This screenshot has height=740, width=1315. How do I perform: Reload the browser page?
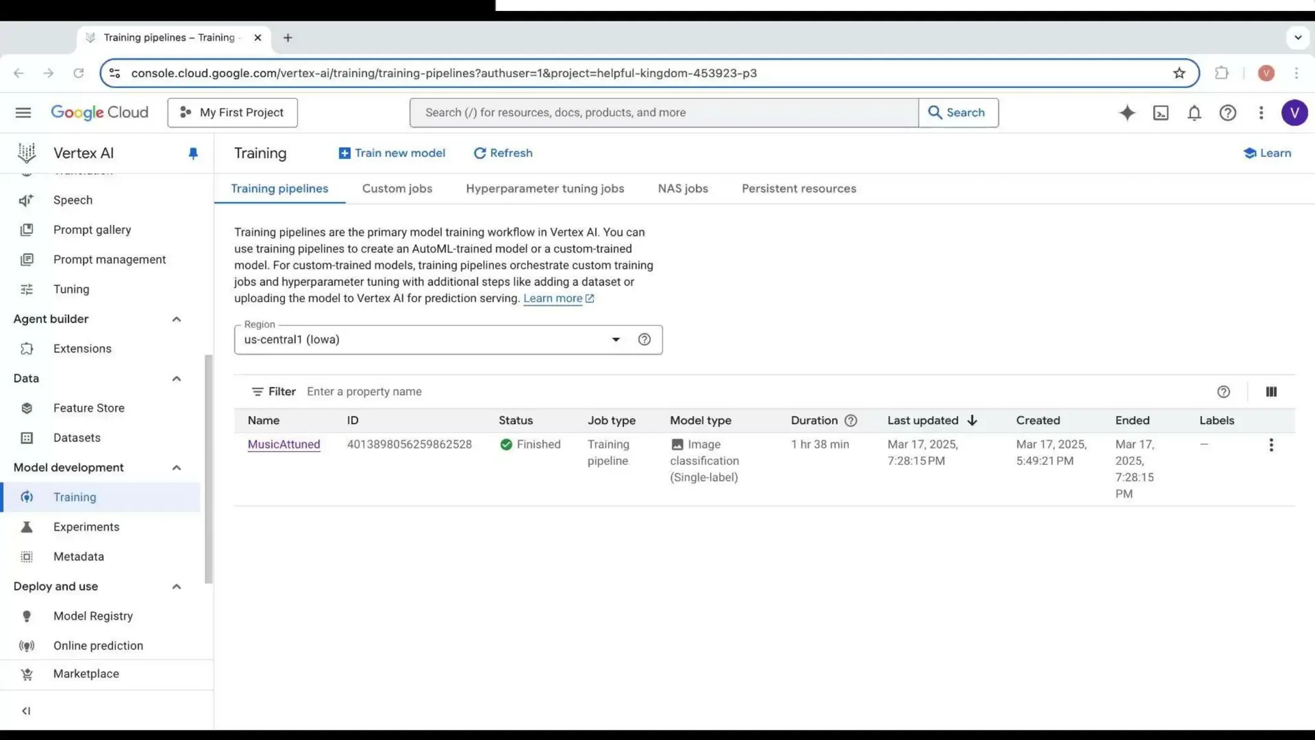tap(78, 73)
